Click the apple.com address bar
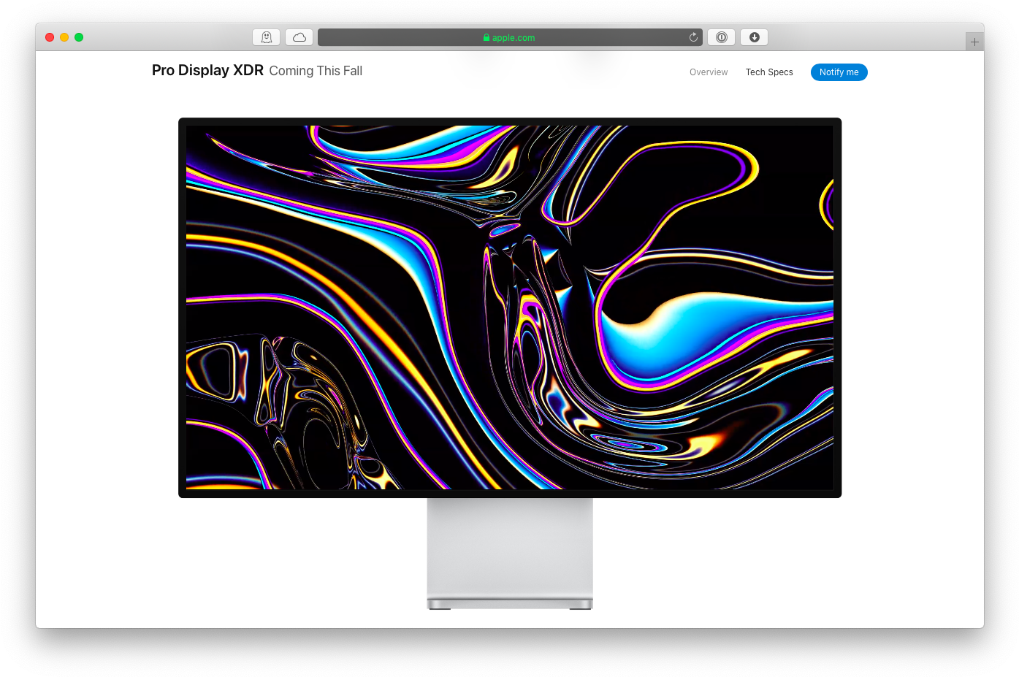This screenshot has height=677, width=1019. pyautogui.click(x=510, y=37)
